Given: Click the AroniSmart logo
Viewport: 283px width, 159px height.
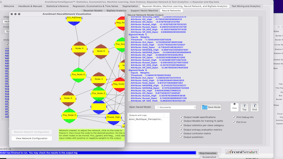Looking at the screenshot, I should coord(242,152).
